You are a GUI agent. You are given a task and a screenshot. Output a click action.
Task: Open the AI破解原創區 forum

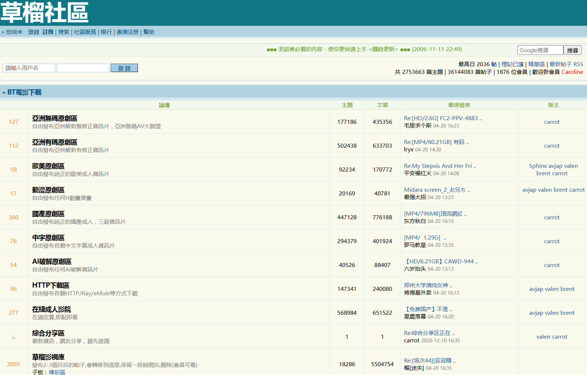(x=52, y=262)
